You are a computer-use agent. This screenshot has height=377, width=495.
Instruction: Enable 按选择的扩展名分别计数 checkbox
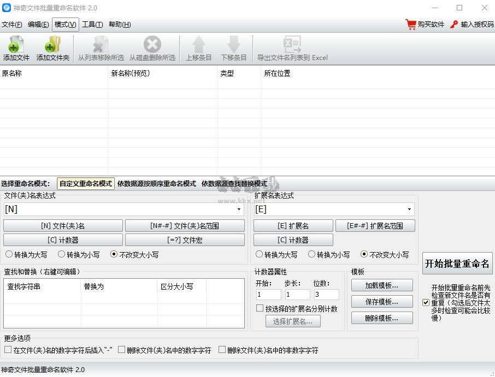coord(260,308)
